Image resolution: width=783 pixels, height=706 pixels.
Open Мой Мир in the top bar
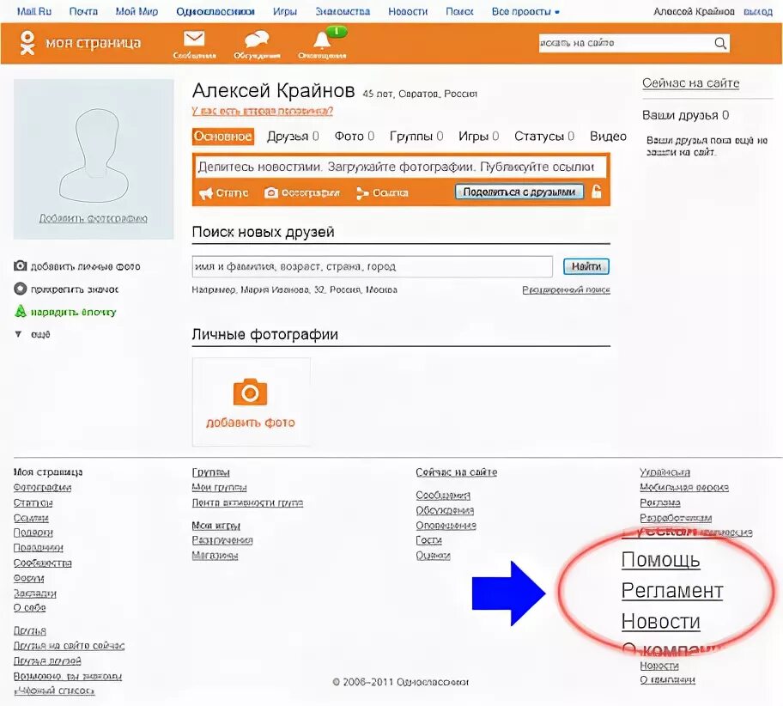(x=137, y=11)
